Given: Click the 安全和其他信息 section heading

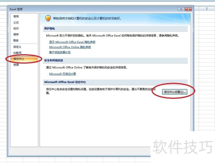Looking at the screenshot, I should [x=53, y=60].
